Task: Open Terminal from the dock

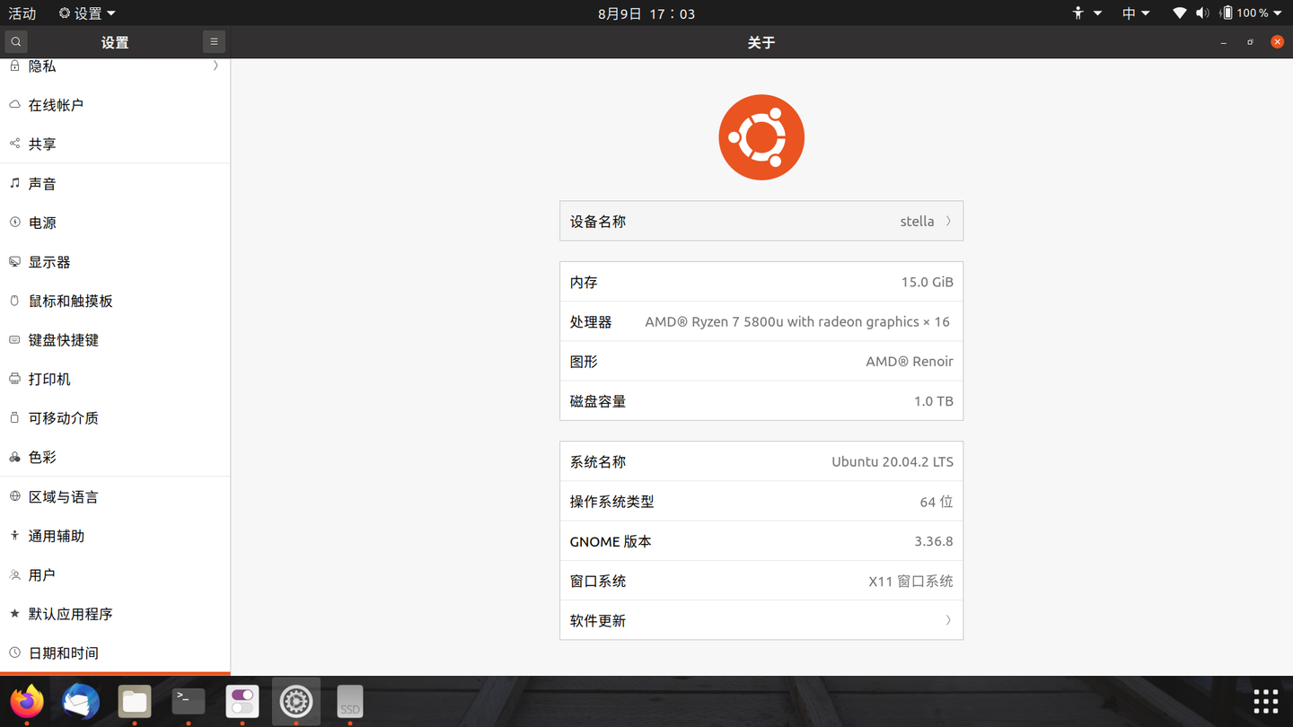Action: point(189,701)
